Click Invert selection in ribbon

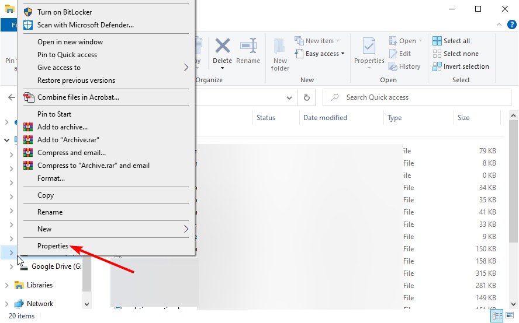pos(461,66)
